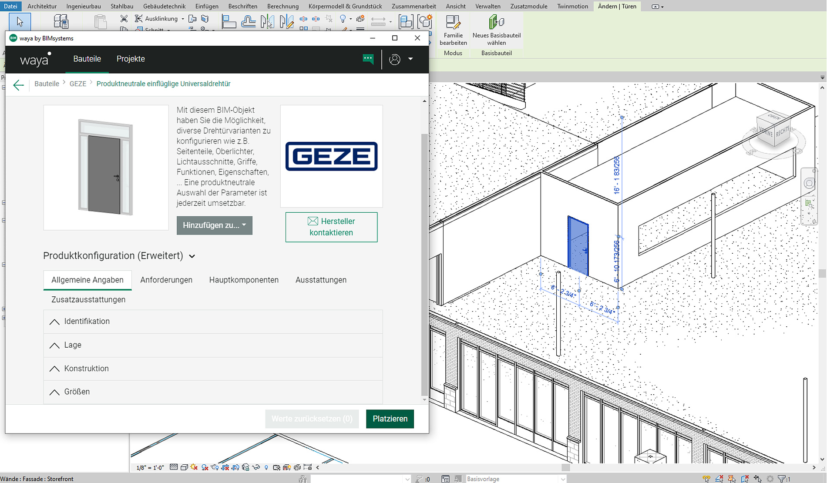827x483 pixels.
Task: Select the Modify arrow tool in ribbon
Action: coord(20,22)
